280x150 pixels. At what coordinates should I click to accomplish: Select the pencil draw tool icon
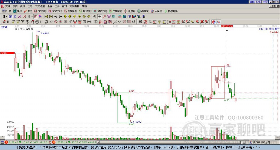pyautogui.click(x=4, y=22)
